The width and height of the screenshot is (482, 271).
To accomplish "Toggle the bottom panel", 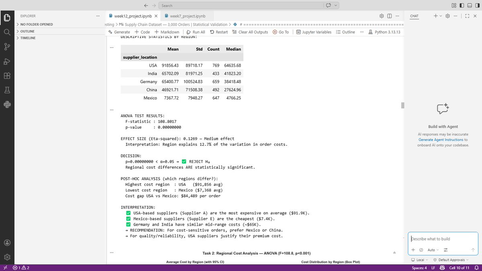I will pos(469,6).
